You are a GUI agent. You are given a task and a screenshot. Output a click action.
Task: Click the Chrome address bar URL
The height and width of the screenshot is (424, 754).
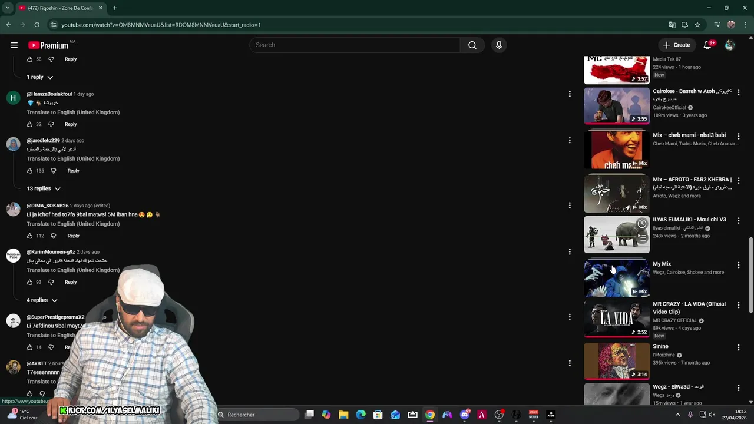pos(161,25)
